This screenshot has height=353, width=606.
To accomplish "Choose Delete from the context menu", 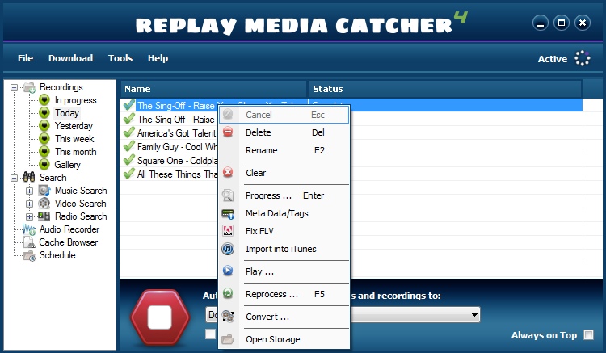I will (284, 132).
